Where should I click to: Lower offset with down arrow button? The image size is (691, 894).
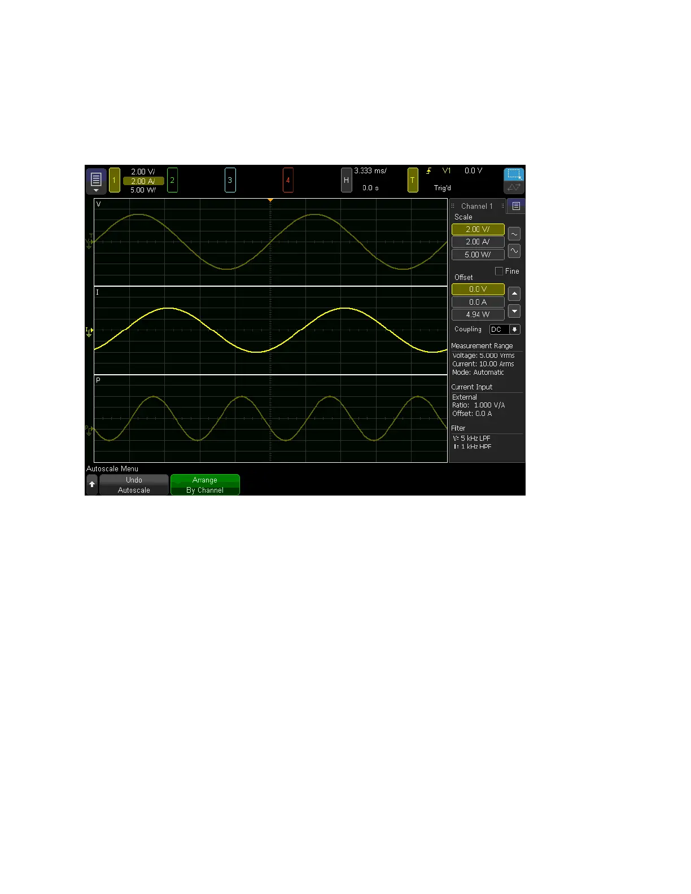(514, 311)
